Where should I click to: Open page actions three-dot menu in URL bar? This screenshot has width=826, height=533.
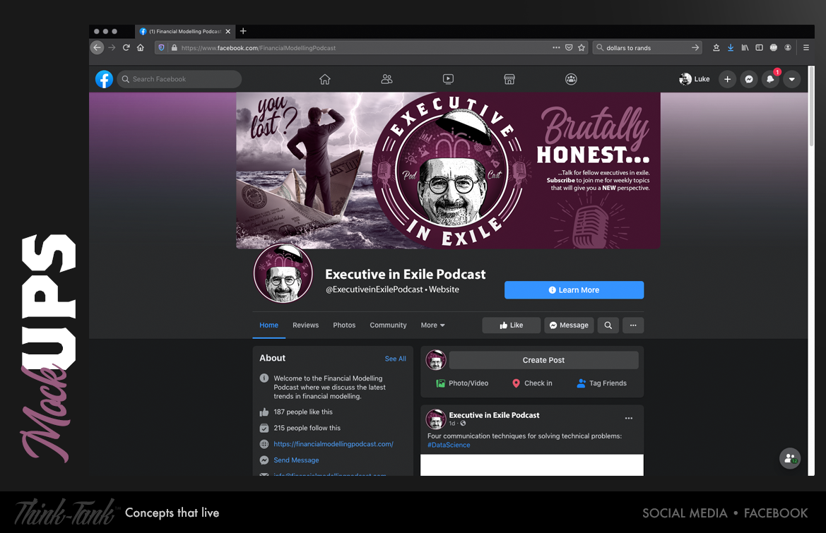(x=556, y=48)
